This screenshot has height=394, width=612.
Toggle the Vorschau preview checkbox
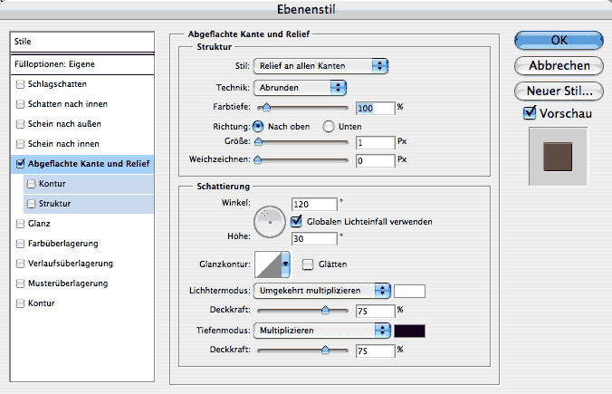point(530,113)
